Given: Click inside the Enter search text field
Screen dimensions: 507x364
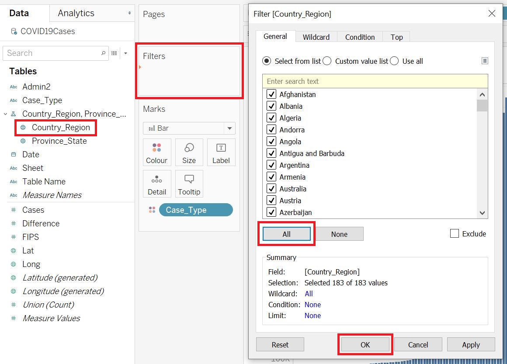Looking at the screenshot, I should click(x=376, y=81).
